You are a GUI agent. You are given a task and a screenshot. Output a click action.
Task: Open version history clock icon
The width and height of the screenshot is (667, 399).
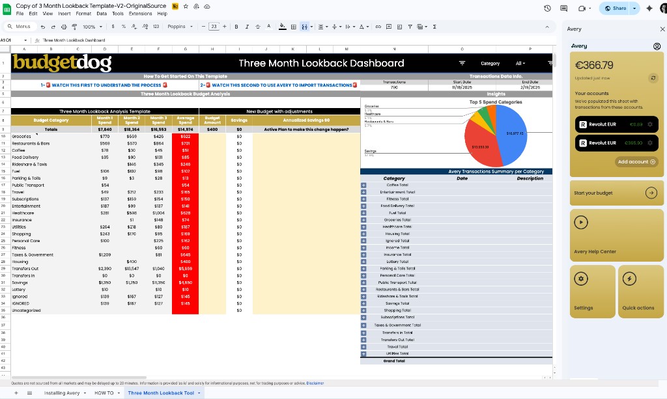coord(546,8)
